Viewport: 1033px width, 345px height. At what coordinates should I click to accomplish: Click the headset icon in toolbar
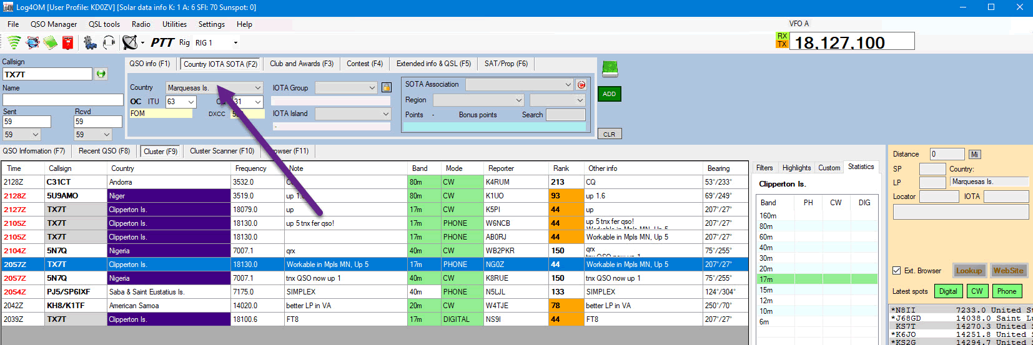pos(109,42)
